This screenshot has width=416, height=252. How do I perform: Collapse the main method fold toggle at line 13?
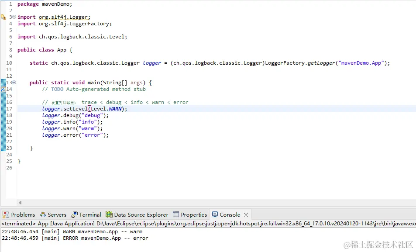click(14, 82)
